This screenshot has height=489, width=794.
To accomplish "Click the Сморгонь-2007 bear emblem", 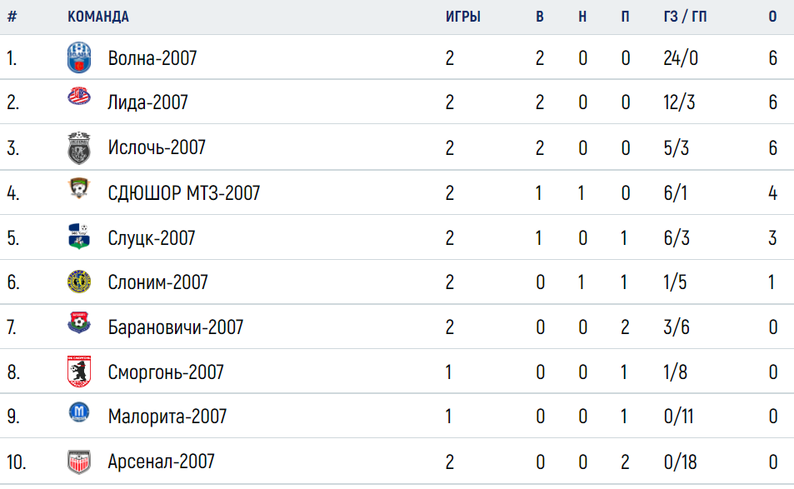I will tap(79, 372).
